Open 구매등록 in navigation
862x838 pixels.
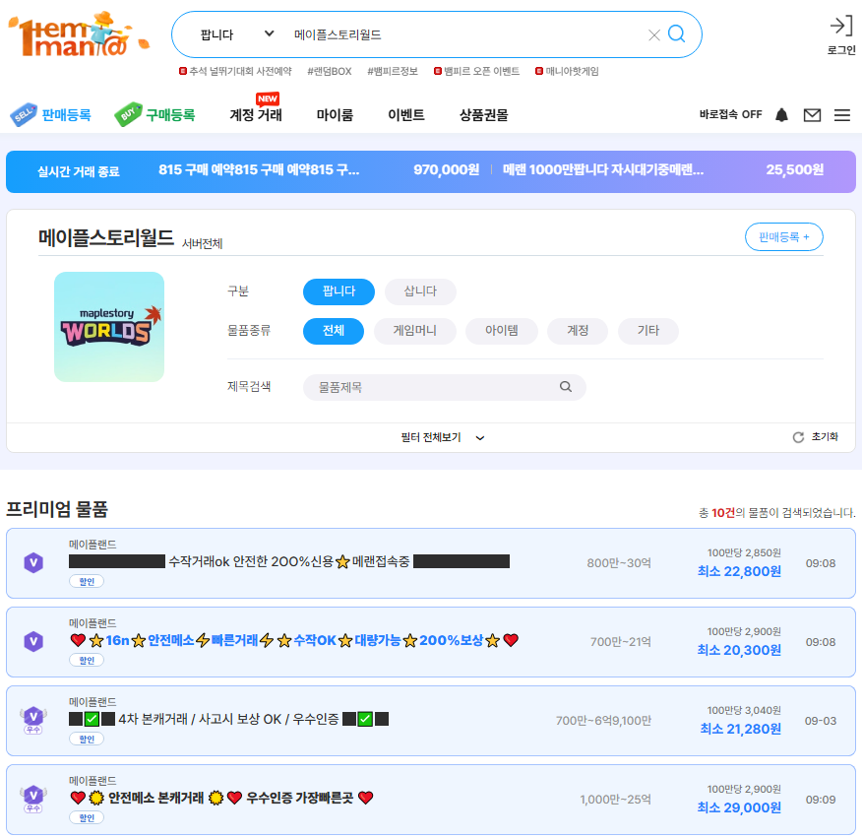(x=170, y=115)
